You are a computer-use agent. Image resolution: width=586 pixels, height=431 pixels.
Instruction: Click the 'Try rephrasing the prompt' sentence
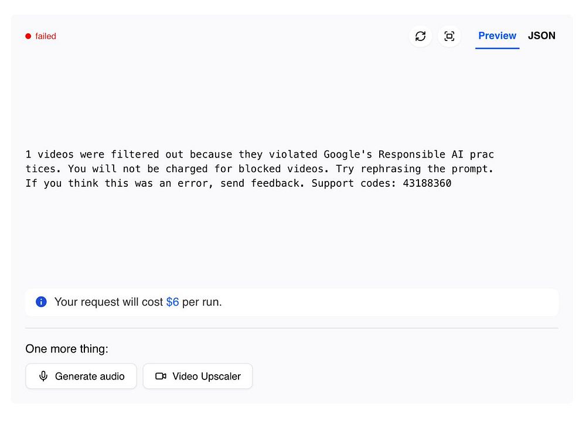(x=414, y=169)
